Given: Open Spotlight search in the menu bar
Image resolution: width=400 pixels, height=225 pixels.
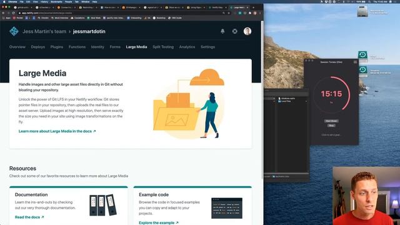Looking at the screenshot, I should pyautogui.click(x=369, y=1).
